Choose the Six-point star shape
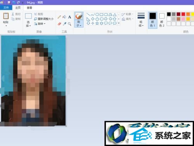The width and height of the screenshot is (194, 146). (102, 23)
